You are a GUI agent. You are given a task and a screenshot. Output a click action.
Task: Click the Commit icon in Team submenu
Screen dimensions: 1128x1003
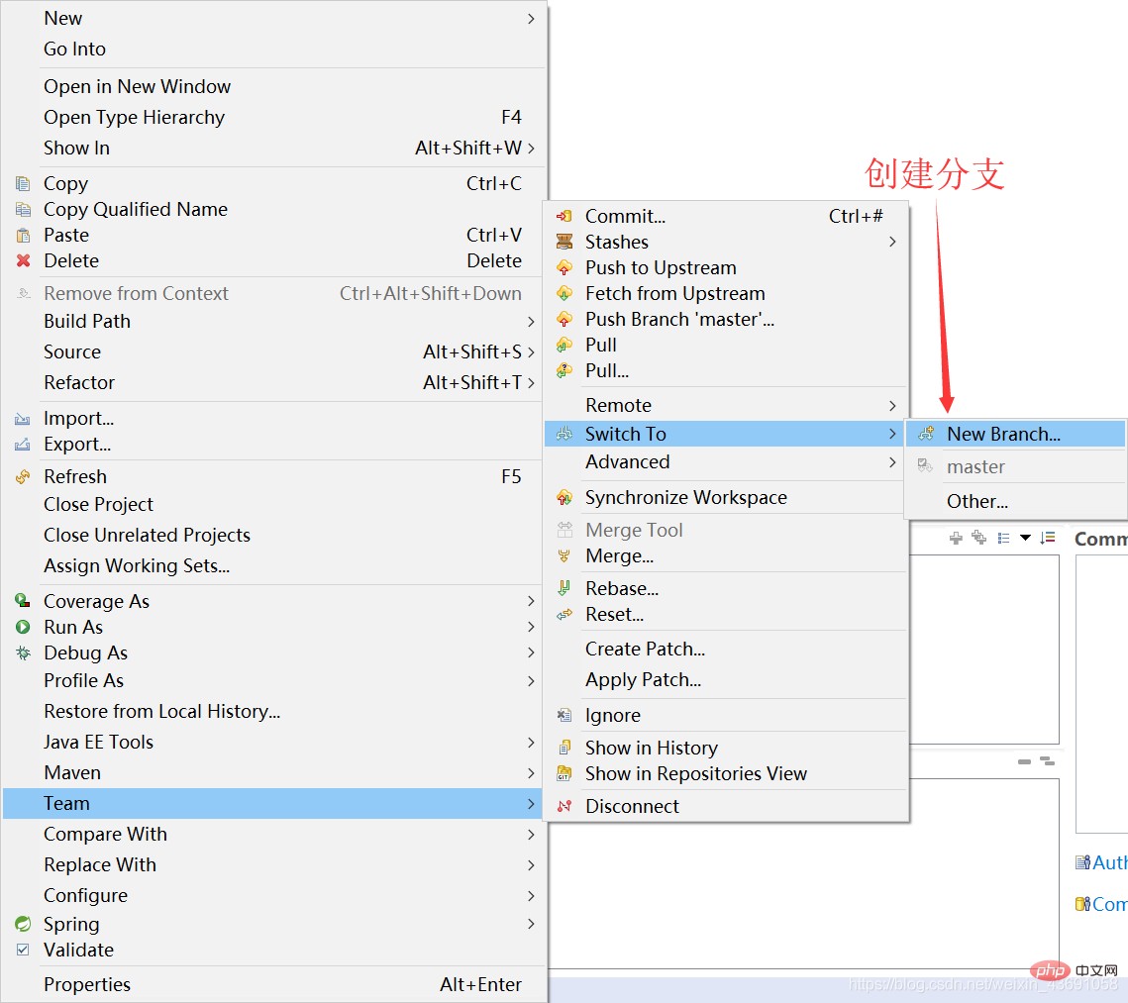tap(564, 216)
